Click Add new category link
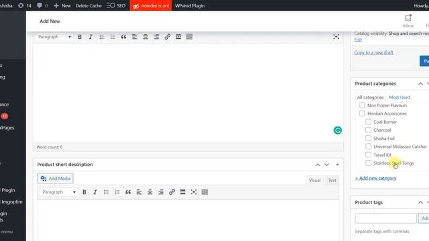Image resolution: width=429 pixels, height=241 pixels. 375,178
